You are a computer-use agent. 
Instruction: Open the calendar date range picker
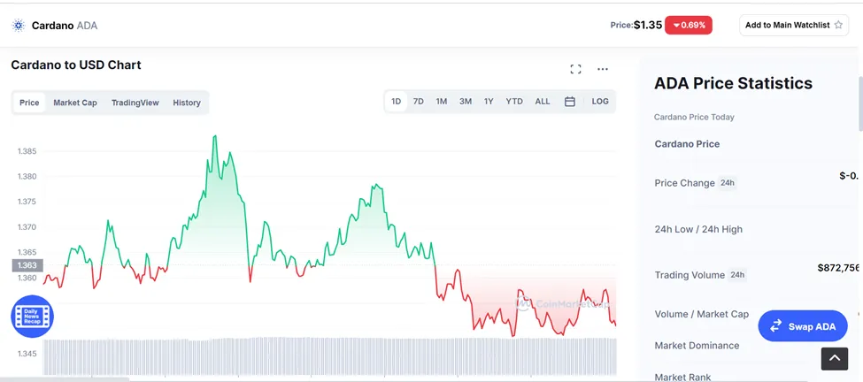coord(570,102)
